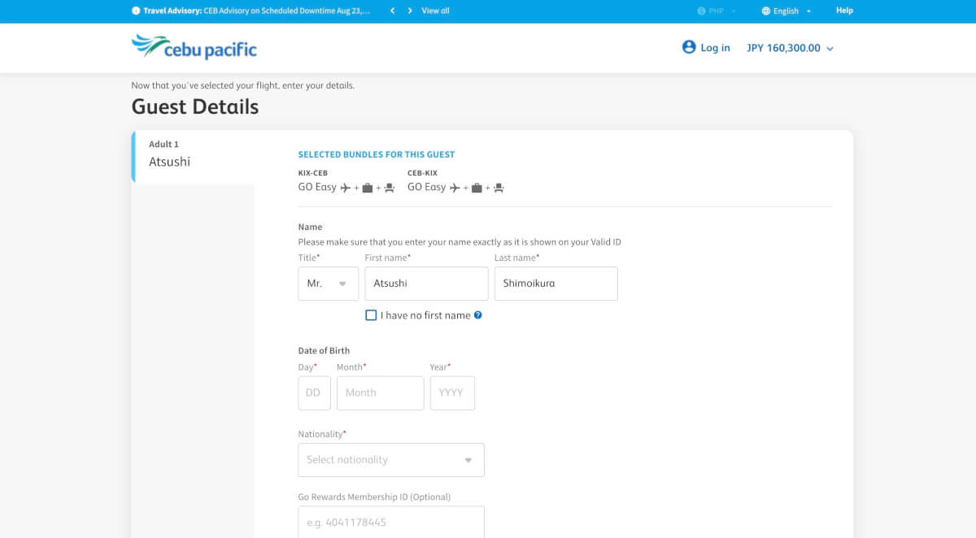Image resolution: width=976 pixels, height=538 pixels.
Task: Click the Log in link
Action: click(715, 48)
